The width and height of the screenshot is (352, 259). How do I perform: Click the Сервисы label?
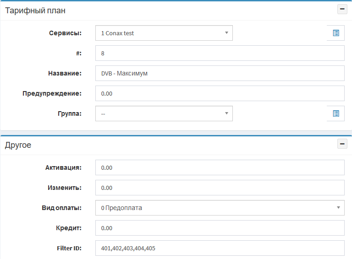coord(65,33)
